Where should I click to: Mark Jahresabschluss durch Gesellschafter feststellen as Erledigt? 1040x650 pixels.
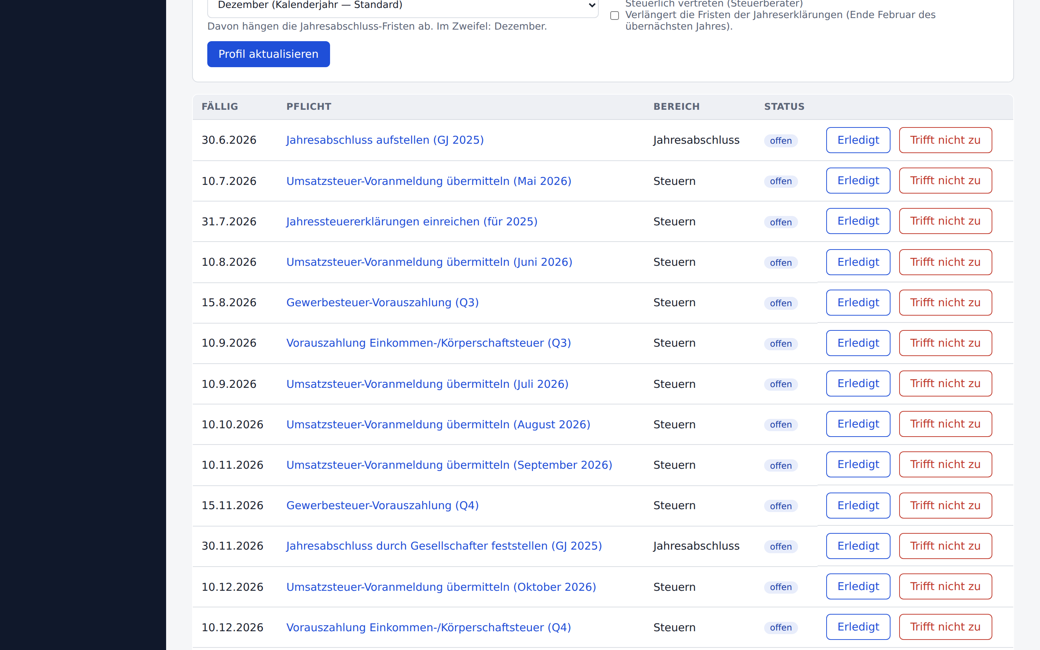tap(858, 546)
